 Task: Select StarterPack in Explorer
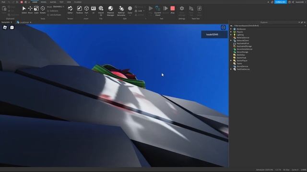coord(241,58)
